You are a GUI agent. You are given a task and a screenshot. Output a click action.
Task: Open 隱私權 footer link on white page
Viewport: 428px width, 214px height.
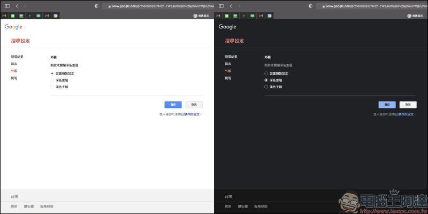pos(29,207)
